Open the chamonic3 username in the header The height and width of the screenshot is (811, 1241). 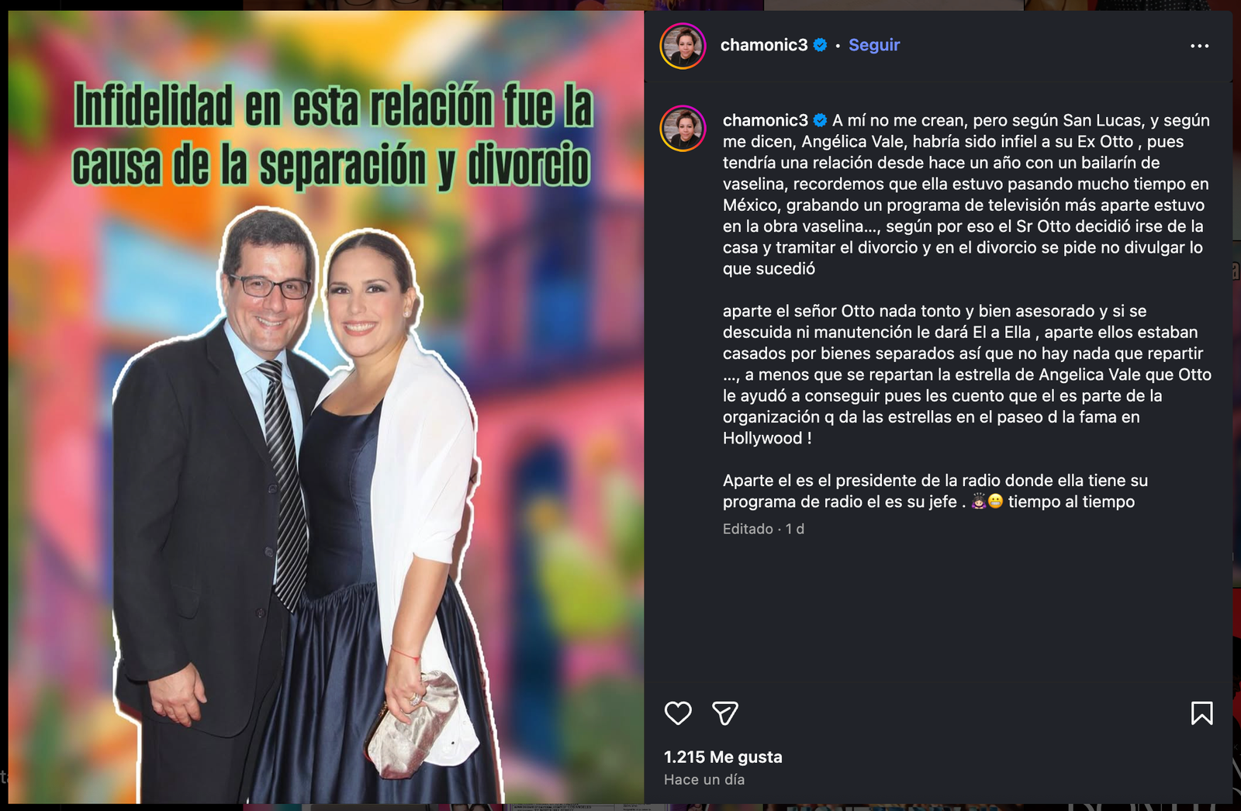764,45
